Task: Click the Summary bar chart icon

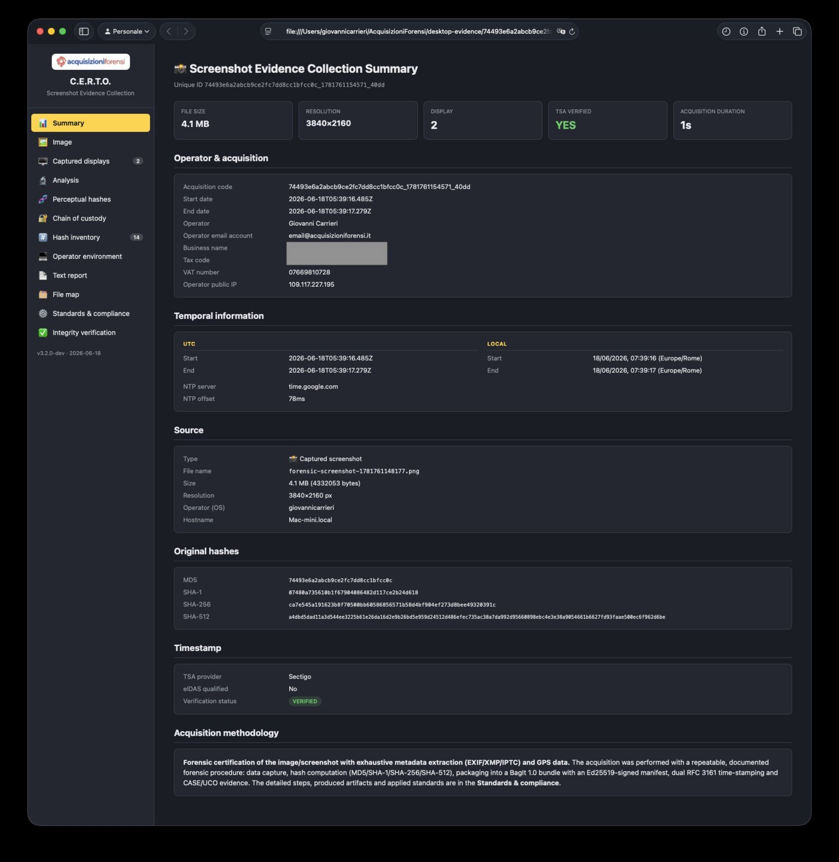Action: 43,123
